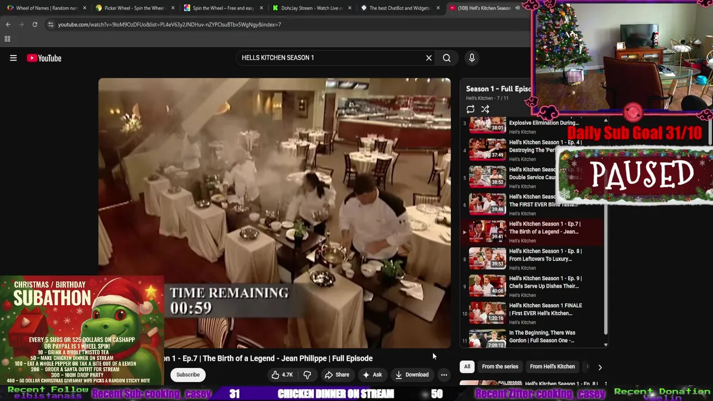Image resolution: width=713 pixels, height=401 pixels.
Task: Play In The Beginning Full Season One
Action: coord(532,338)
